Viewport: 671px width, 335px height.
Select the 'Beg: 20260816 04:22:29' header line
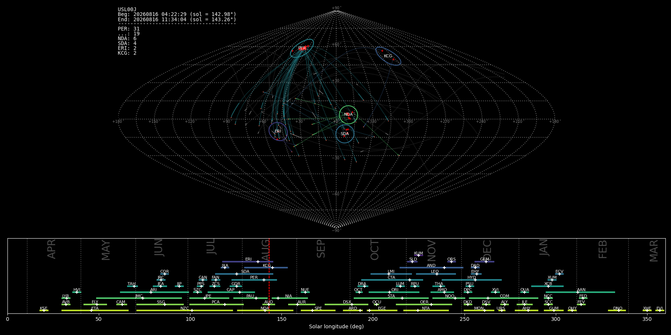pos(177,15)
